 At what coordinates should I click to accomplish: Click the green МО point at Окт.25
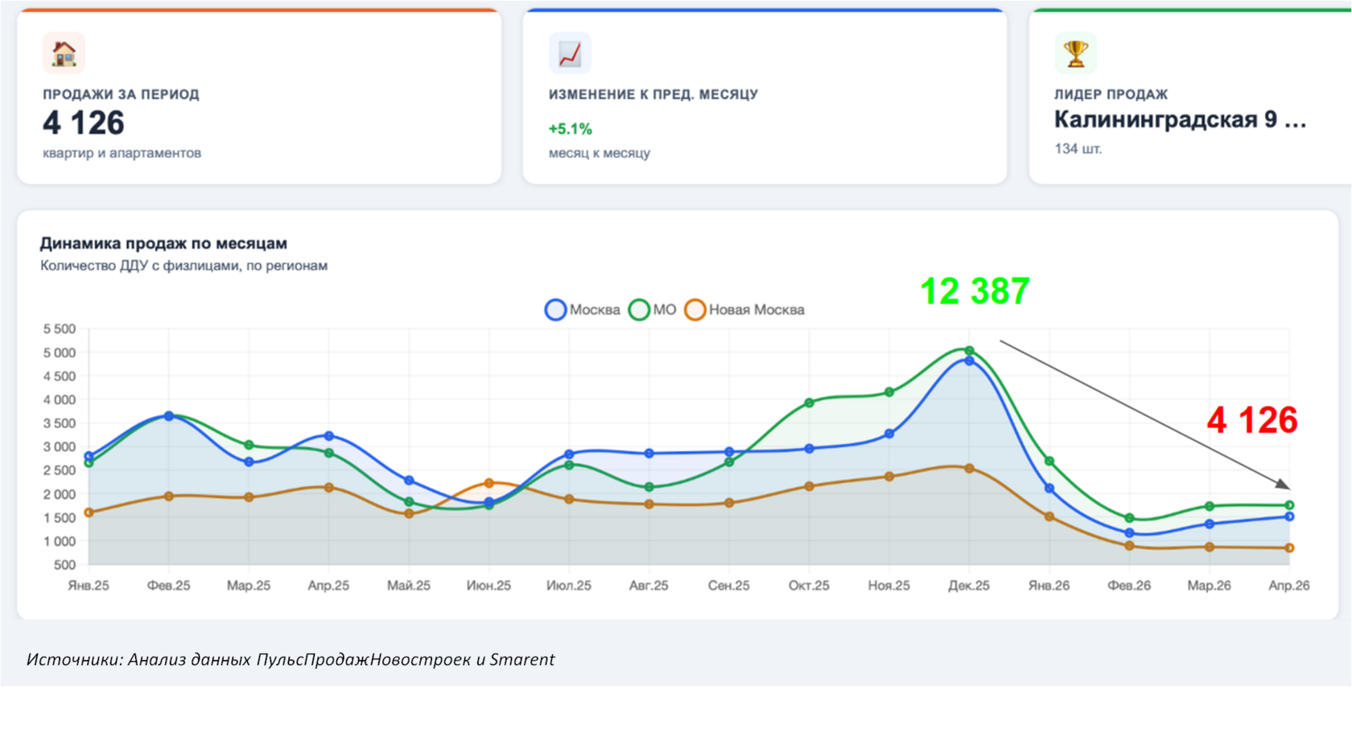(x=809, y=403)
